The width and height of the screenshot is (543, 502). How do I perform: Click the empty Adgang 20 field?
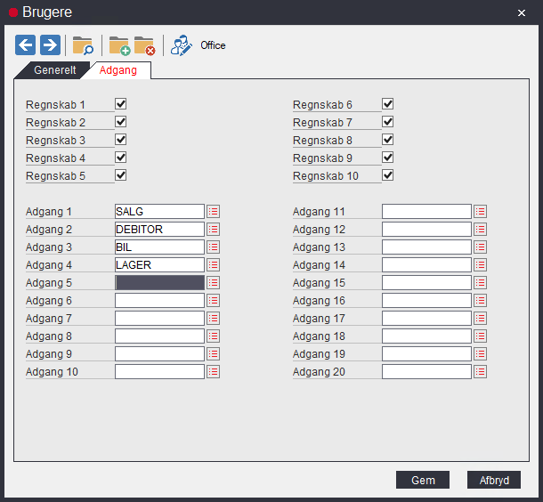click(x=426, y=372)
